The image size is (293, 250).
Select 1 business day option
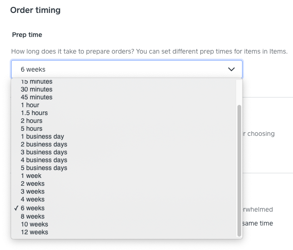pos(43,136)
